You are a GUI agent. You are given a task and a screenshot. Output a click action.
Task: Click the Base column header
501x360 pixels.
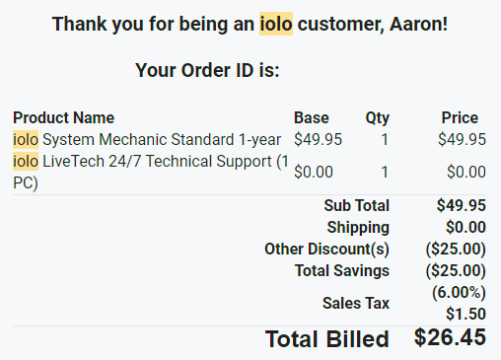point(312,117)
